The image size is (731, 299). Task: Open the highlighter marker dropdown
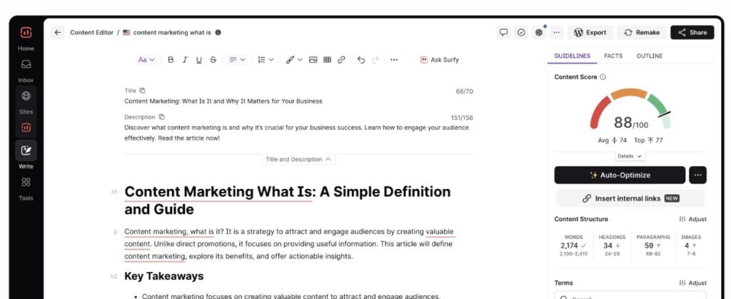294,60
